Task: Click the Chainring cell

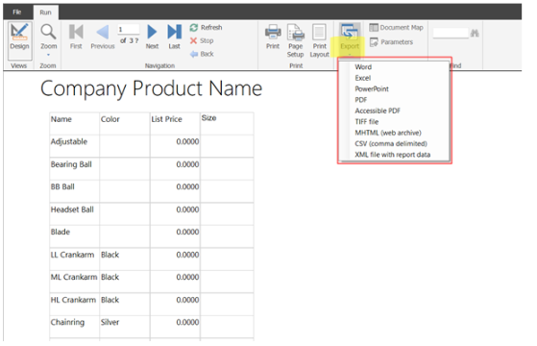Action: coord(74,327)
